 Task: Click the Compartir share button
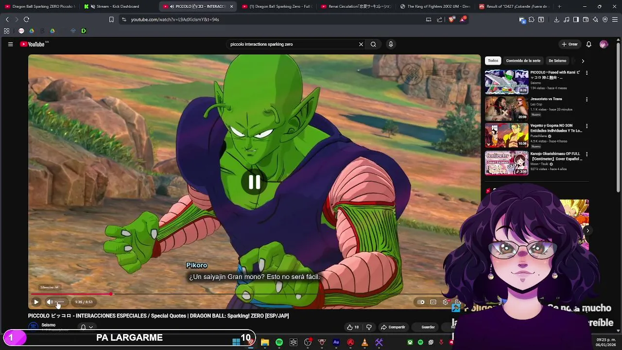[x=393, y=327]
